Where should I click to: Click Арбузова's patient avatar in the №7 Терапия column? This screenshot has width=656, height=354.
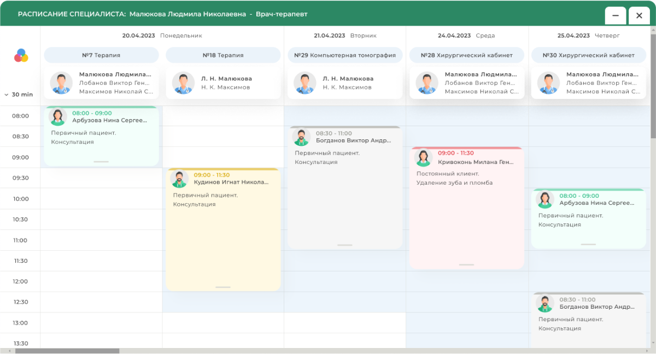[57, 117]
